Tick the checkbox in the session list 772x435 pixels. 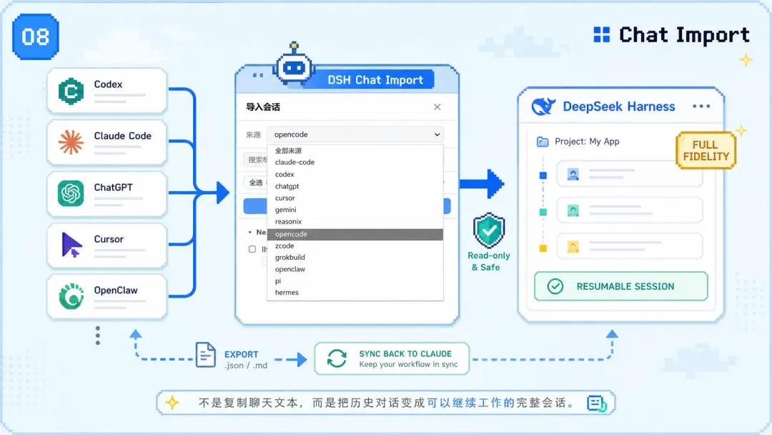[x=252, y=249]
